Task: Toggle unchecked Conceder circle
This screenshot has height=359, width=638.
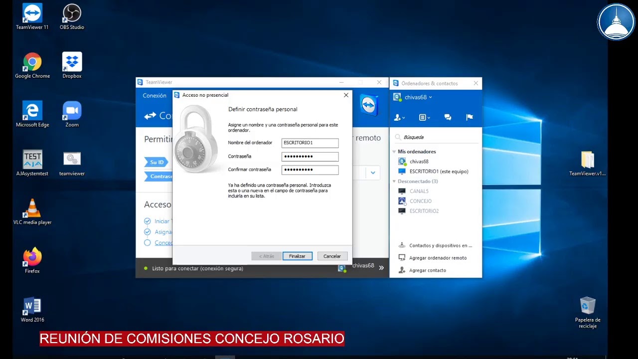Action: coord(147,243)
